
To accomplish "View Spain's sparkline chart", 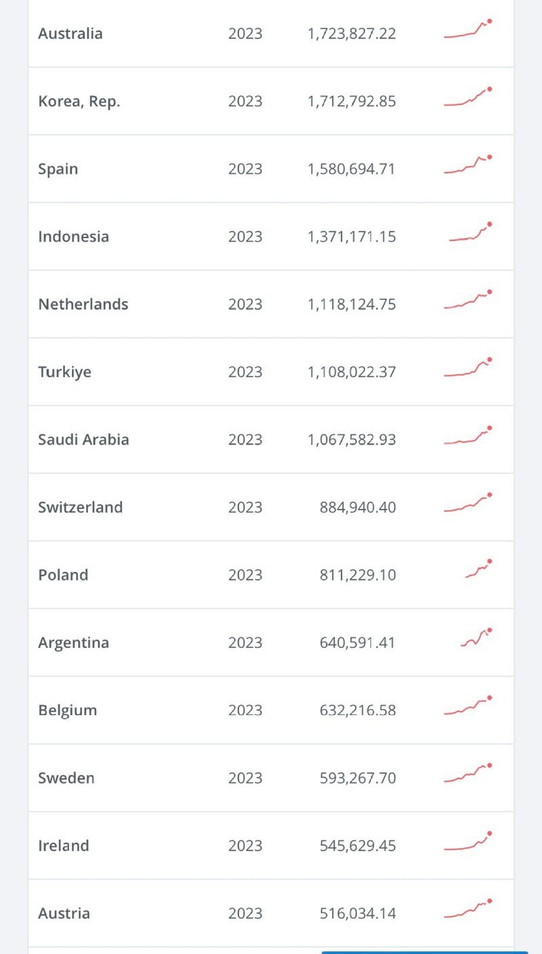I will click(x=468, y=165).
